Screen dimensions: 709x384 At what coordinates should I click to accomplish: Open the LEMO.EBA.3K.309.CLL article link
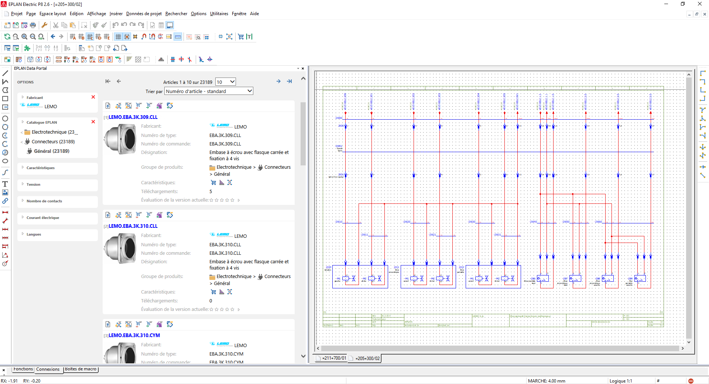point(133,117)
